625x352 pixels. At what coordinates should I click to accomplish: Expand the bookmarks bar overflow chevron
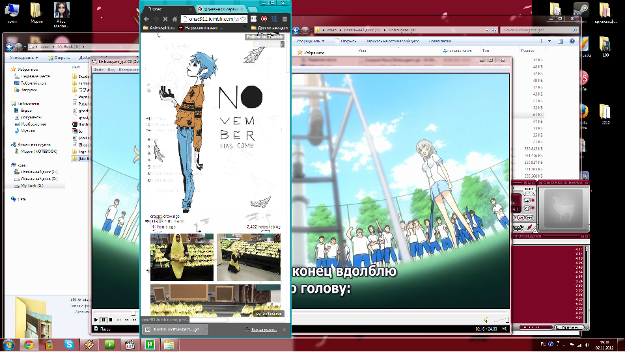coord(245,28)
